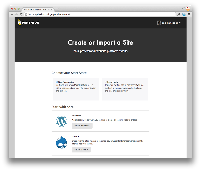Click the WordPress logo icon
The image size is (201, 171).
(x=62, y=121)
